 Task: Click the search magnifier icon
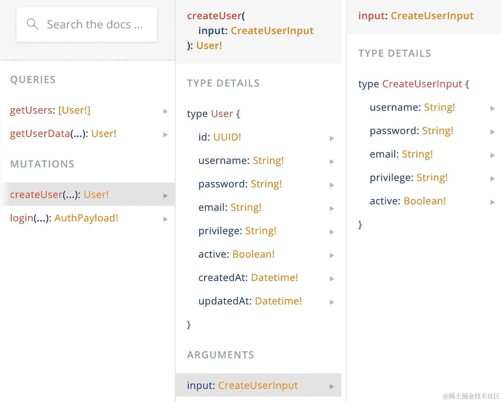coord(32,24)
